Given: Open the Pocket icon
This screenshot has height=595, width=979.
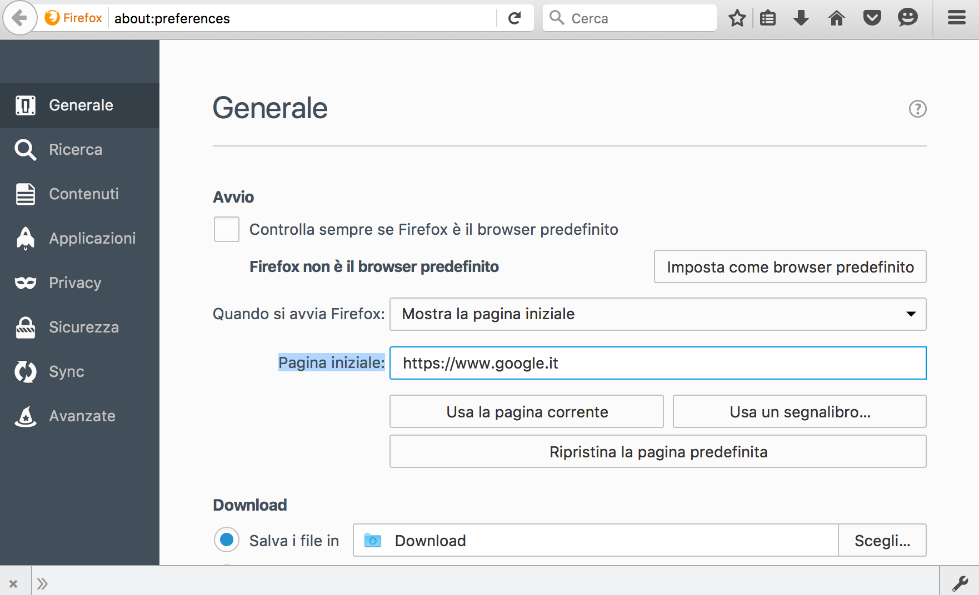Looking at the screenshot, I should 872,18.
